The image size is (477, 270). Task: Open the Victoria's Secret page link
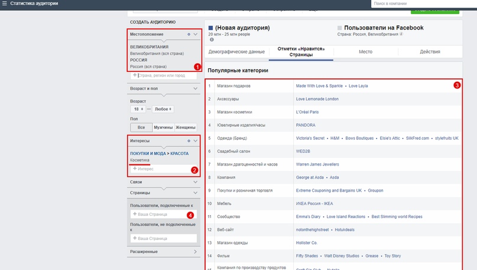pyautogui.click(x=310, y=138)
